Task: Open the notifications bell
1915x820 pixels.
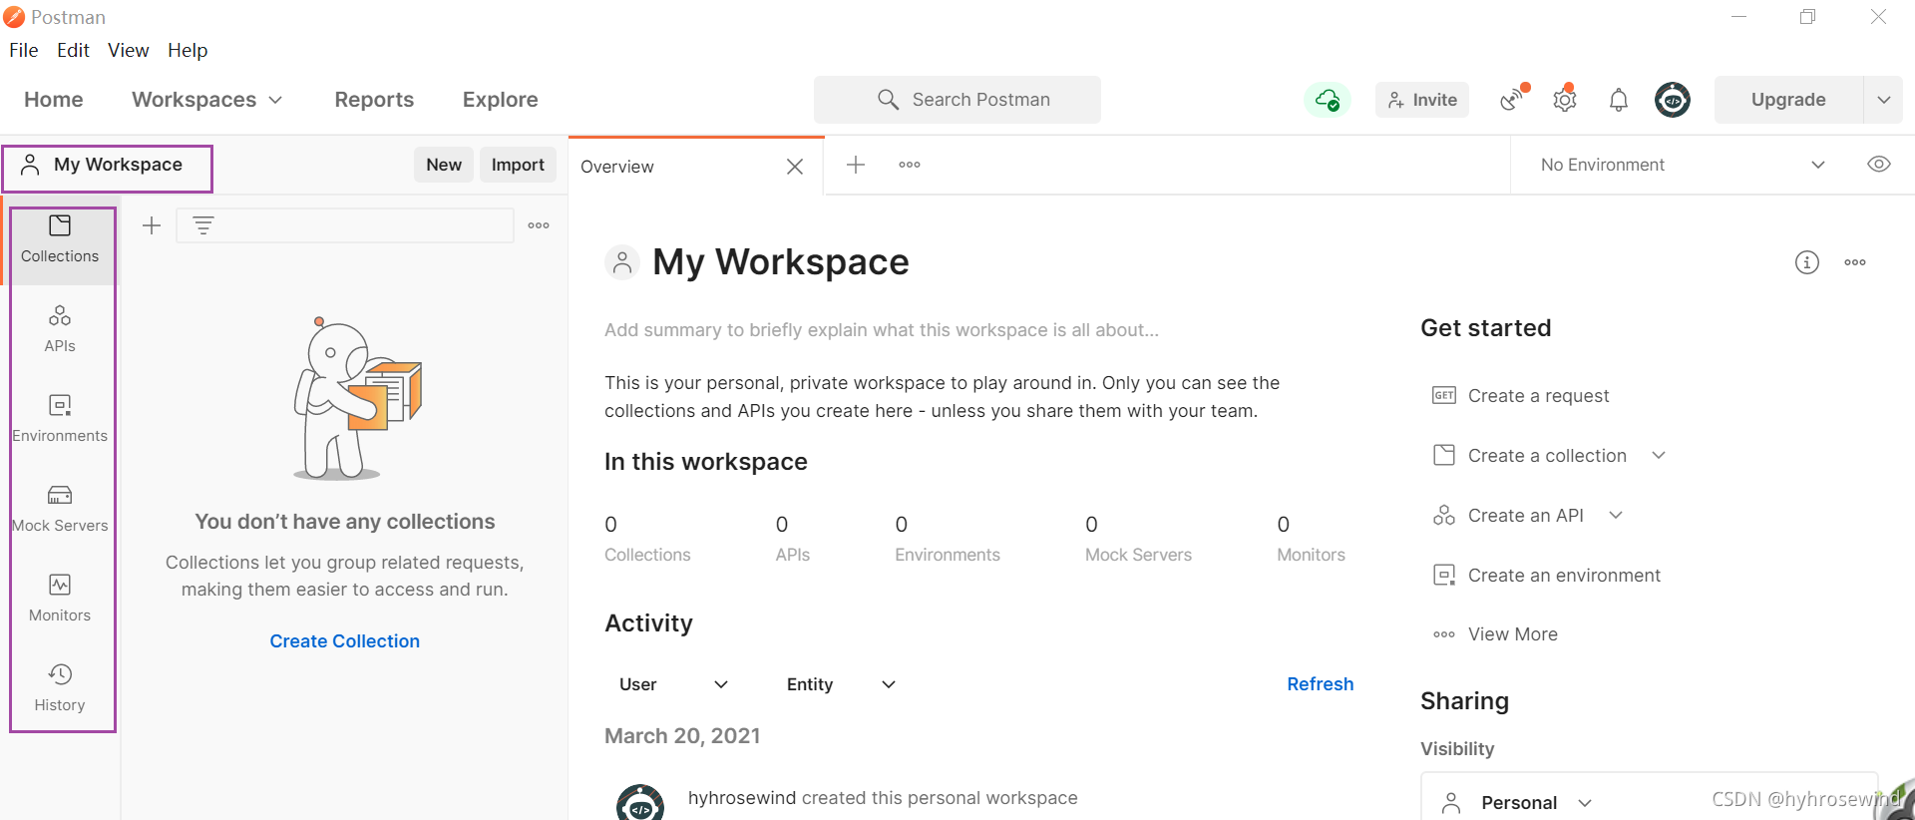Action: [1619, 100]
